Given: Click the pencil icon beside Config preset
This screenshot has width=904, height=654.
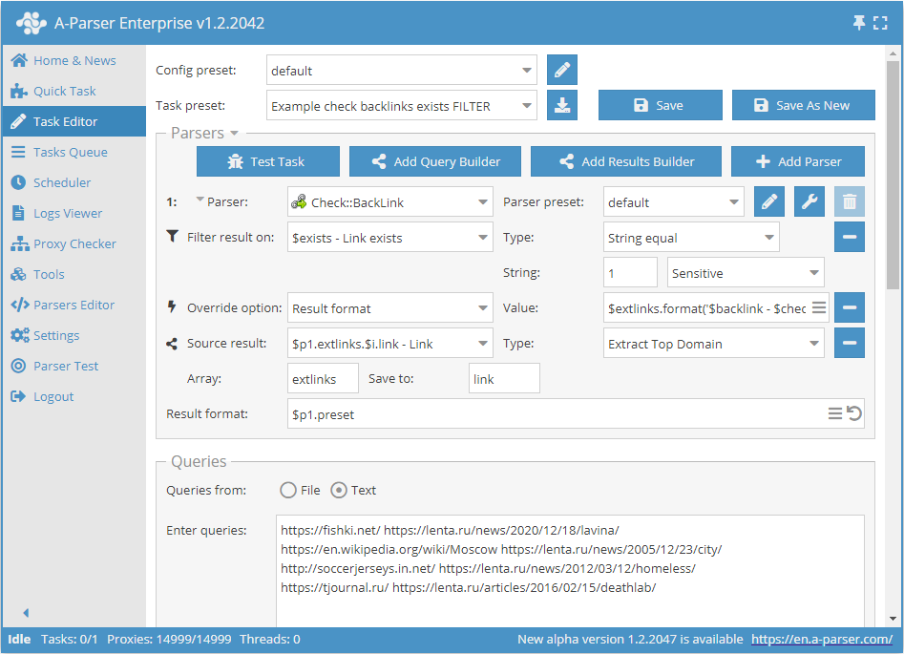Looking at the screenshot, I should pos(562,70).
